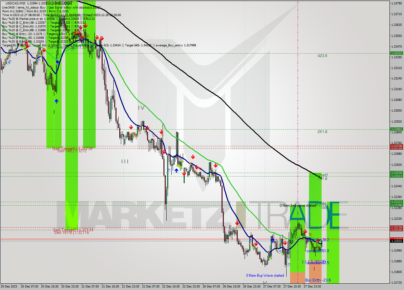404x290 pixels.
Task: Click 'Buy %20 @ Market price' info line
Action: [x=22, y=19]
